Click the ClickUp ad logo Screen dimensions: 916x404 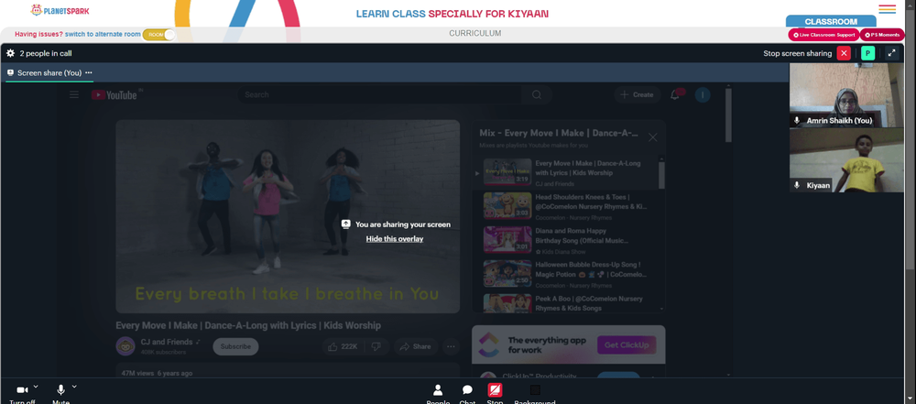[488, 345]
